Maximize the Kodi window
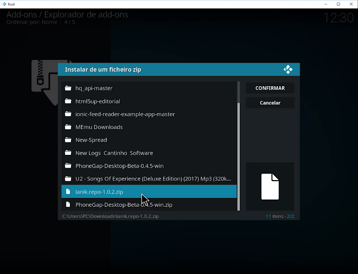This screenshot has height=274, width=358. pos(338,4)
